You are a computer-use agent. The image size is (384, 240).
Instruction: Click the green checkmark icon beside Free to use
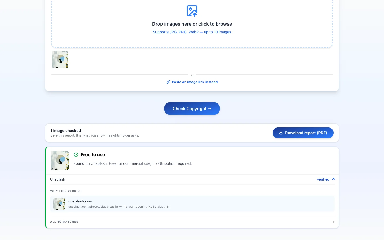click(x=76, y=155)
